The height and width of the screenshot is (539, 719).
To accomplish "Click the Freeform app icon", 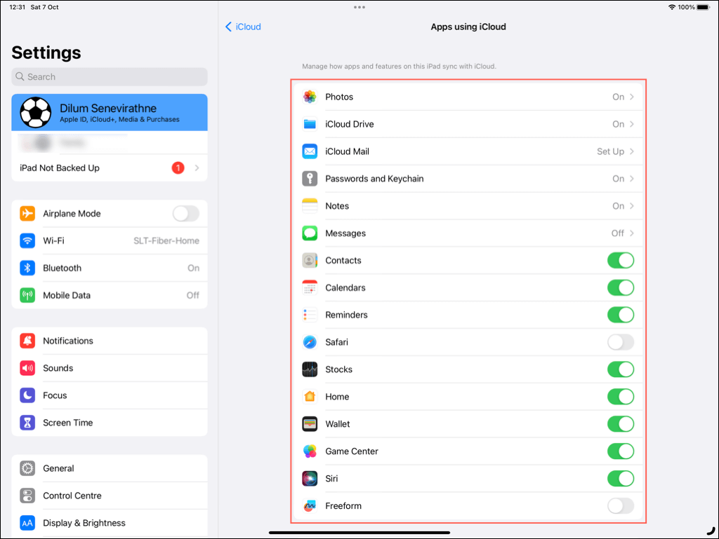I will point(310,505).
